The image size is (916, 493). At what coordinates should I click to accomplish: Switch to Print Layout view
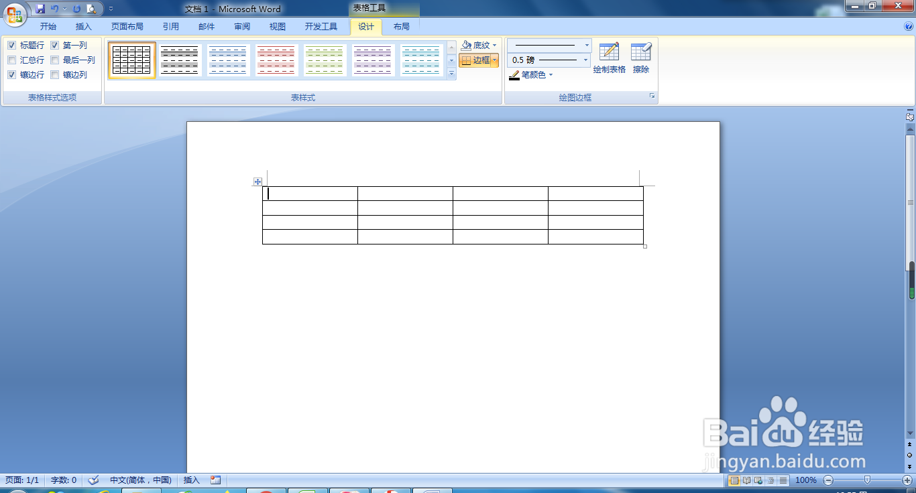click(734, 480)
